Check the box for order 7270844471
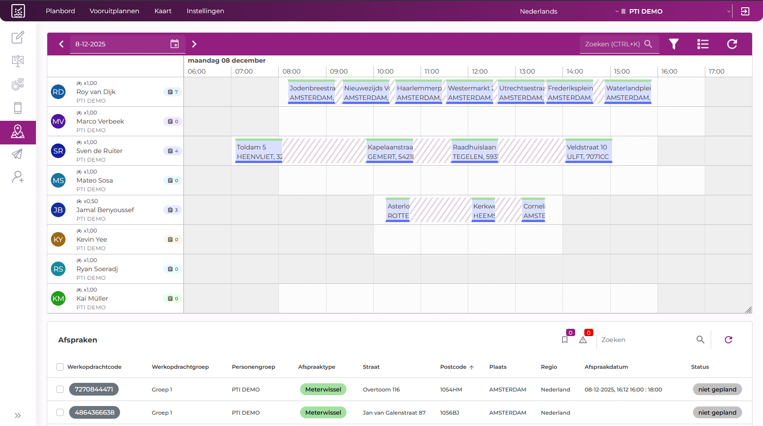This screenshot has height=426, width=763. [60, 389]
